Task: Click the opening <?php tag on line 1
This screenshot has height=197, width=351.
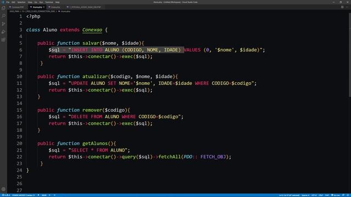Action: click(x=33, y=16)
